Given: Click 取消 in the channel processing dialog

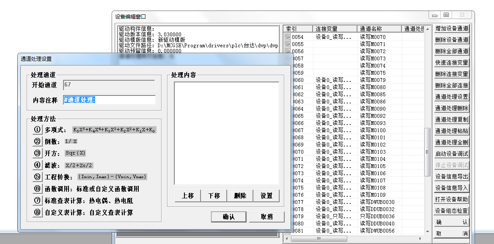Looking at the screenshot, I should (266, 217).
